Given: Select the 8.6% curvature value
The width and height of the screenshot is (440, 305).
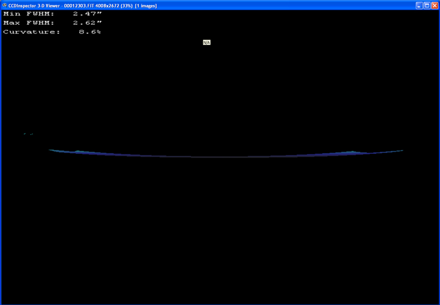Looking at the screenshot, I should tap(90, 32).
